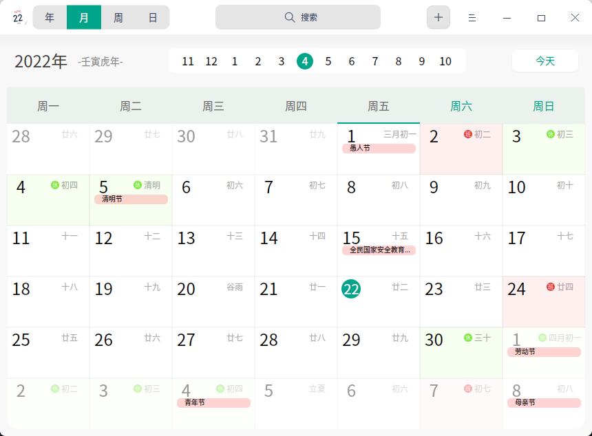Image resolution: width=592 pixels, height=436 pixels.
Task: Select month 9 in month strip
Action: (x=422, y=61)
